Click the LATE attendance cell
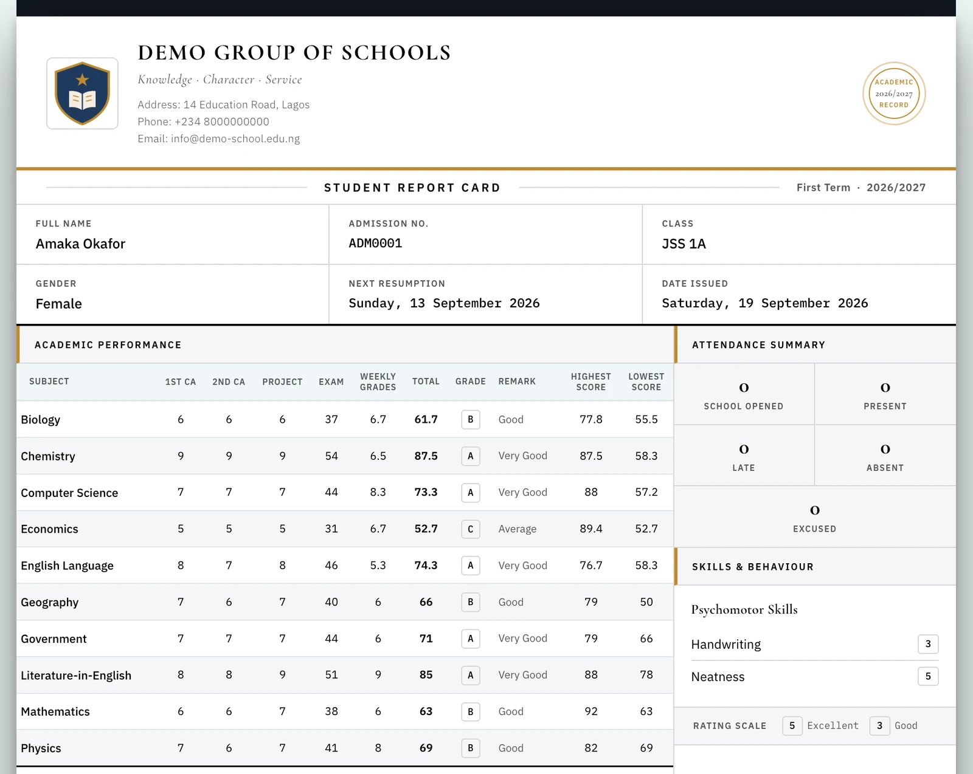The height and width of the screenshot is (774, 973). (744, 456)
